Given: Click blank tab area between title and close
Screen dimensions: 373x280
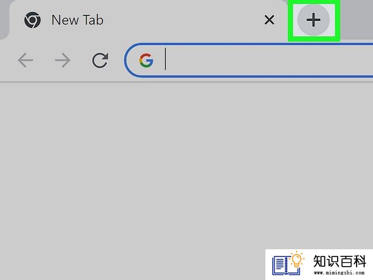Looking at the screenshot, I should (183, 20).
